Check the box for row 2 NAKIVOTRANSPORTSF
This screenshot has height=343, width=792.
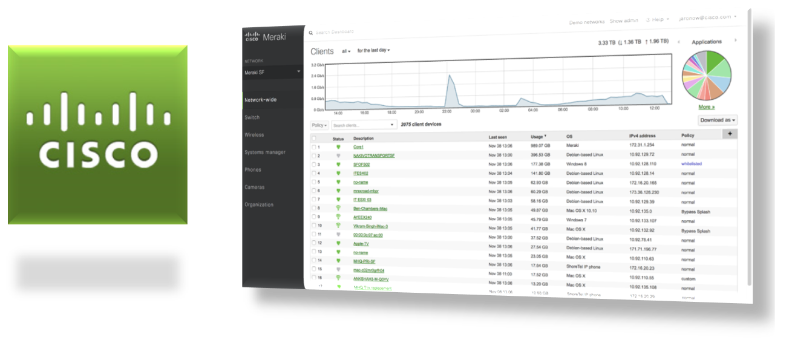click(313, 155)
